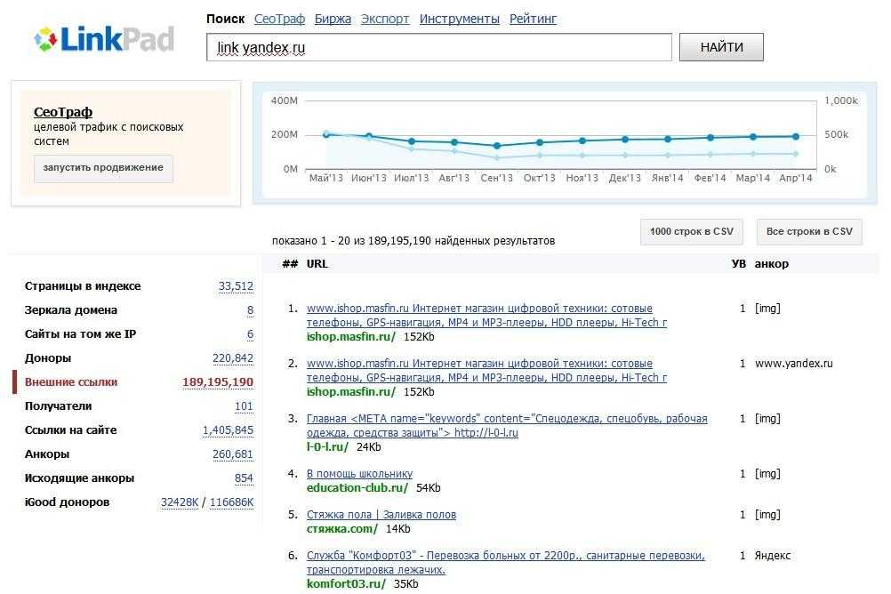This screenshot has height=594, width=891.
Task: Open the Ссылки на сайте count 1,405,845
Action: pos(228,430)
